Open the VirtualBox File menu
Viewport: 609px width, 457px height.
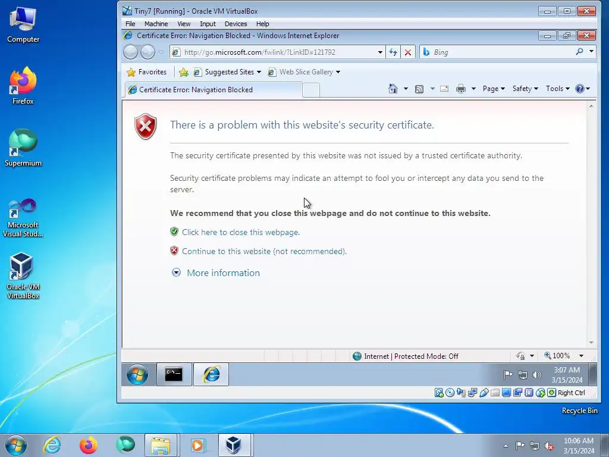[130, 24]
